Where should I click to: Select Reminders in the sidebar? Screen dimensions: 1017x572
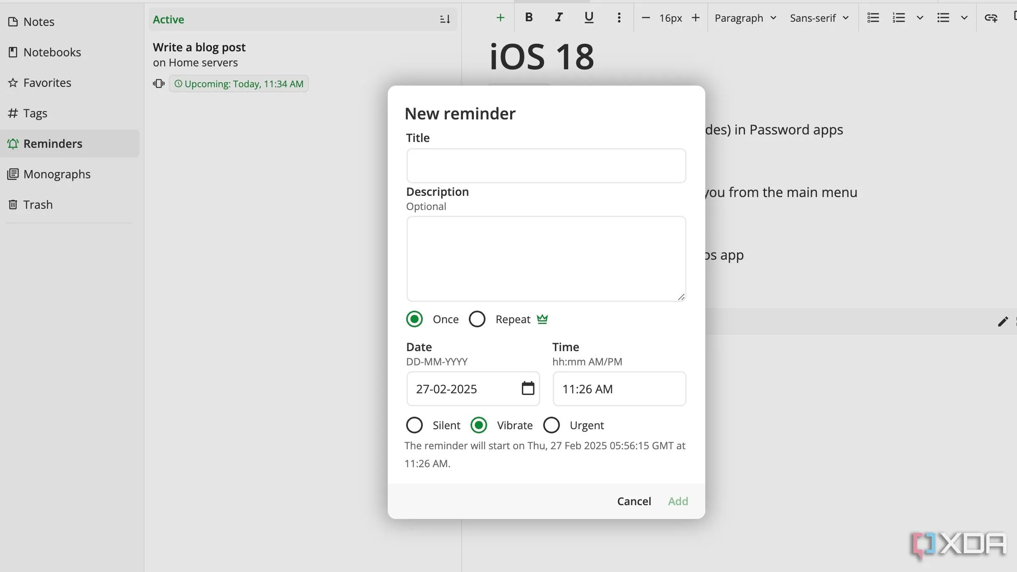coord(69,144)
